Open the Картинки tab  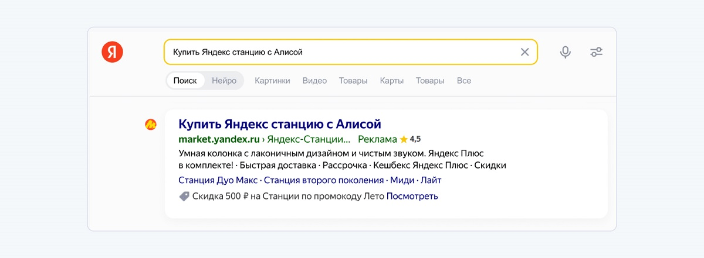(272, 81)
